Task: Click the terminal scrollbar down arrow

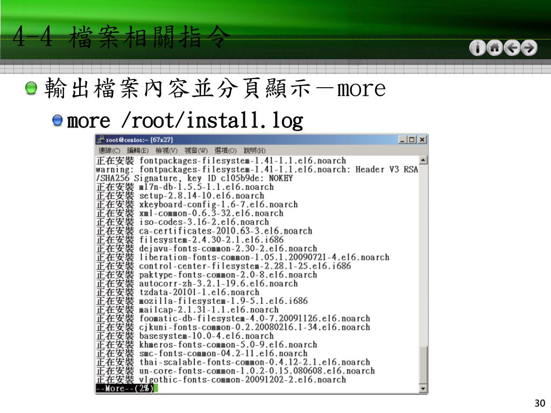Action: pyautogui.click(x=423, y=388)
